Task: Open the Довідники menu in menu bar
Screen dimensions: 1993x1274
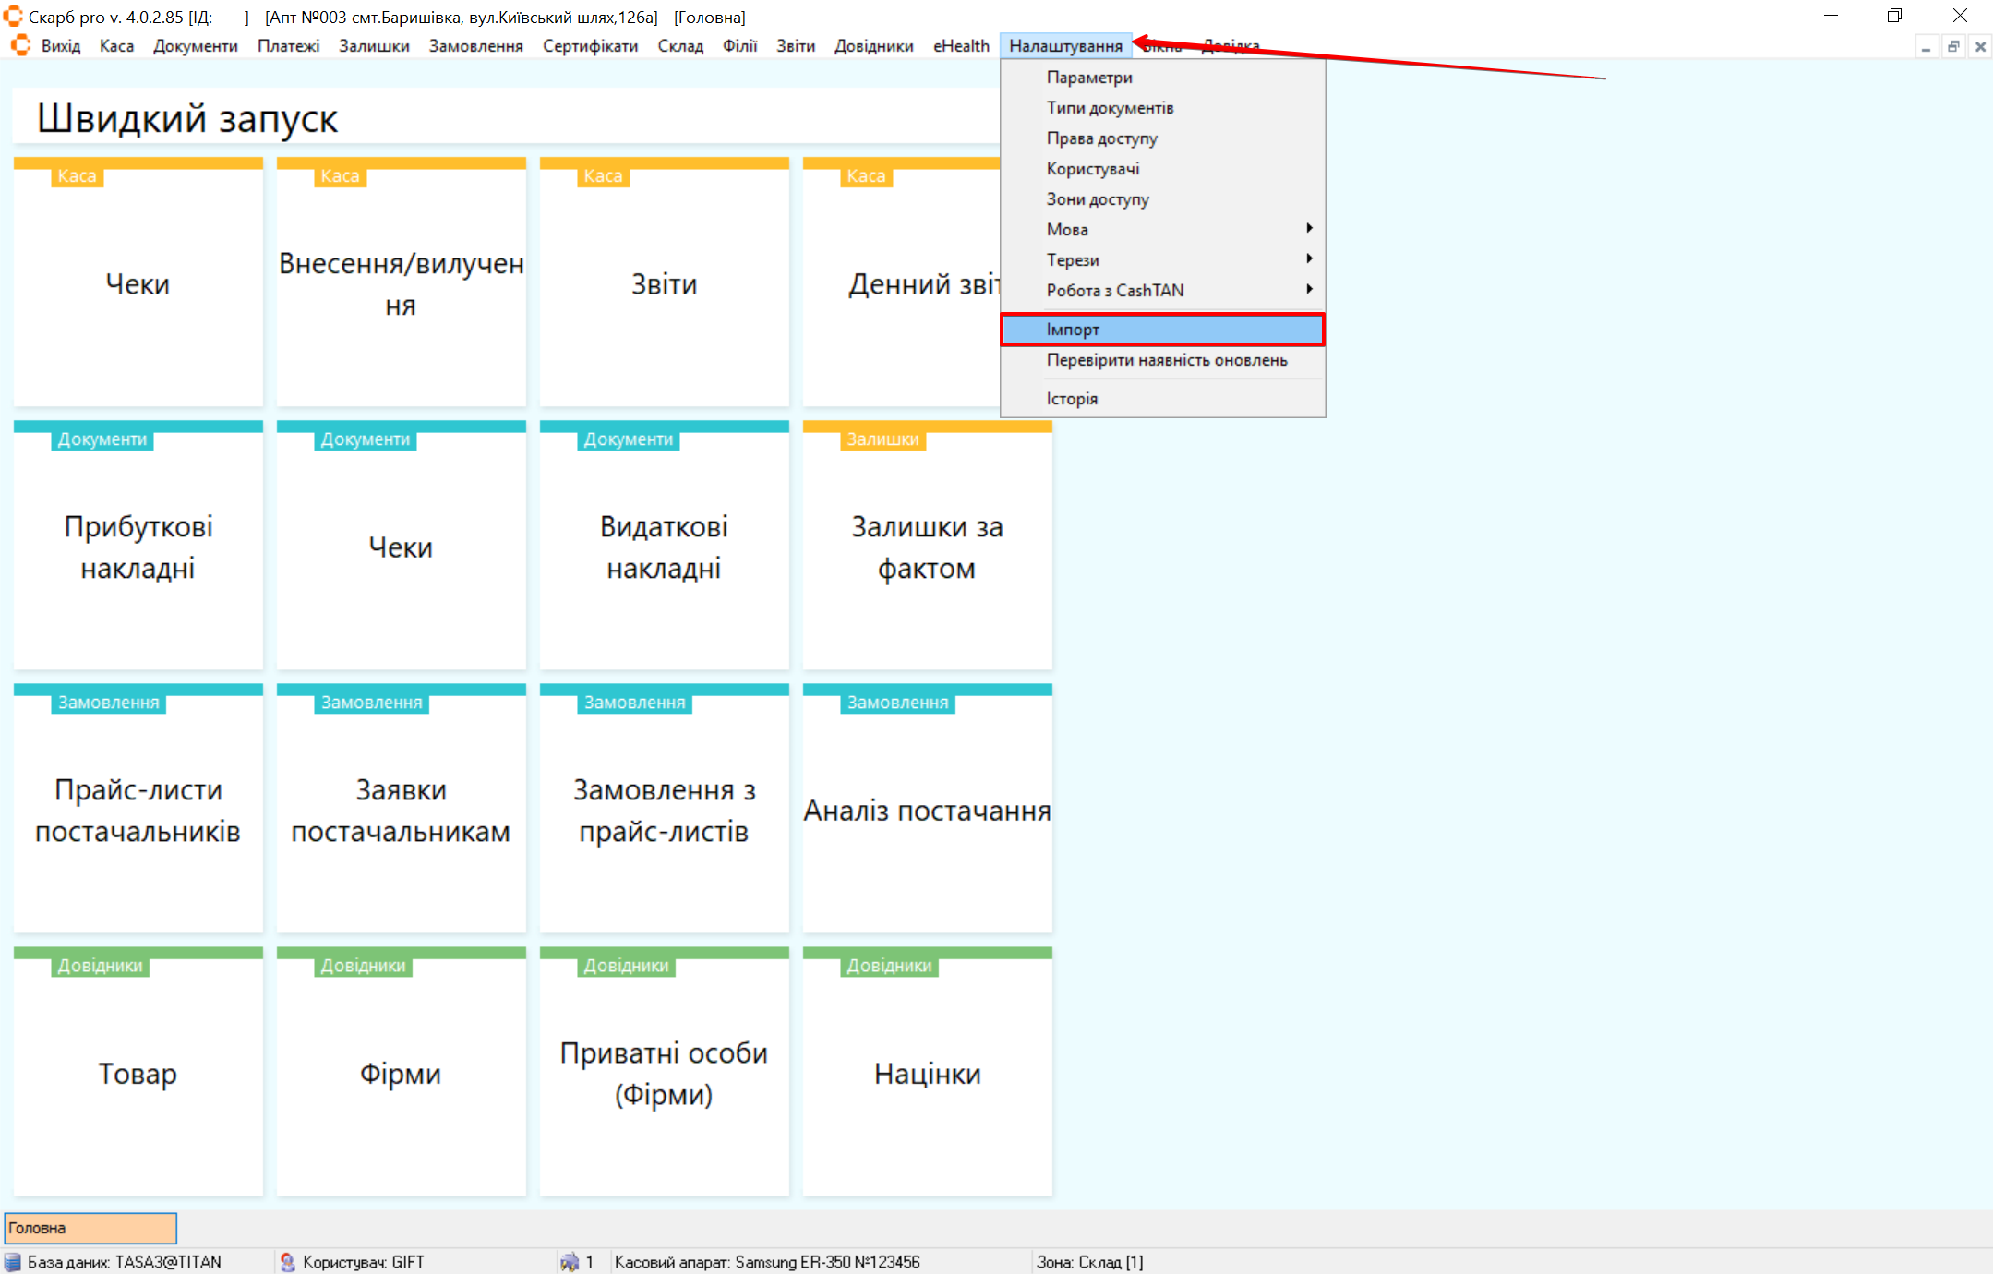Action: [873, 46]
